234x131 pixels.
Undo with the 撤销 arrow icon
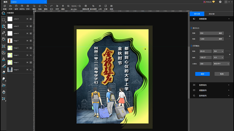pyautogui.click(x=46, y=6)
